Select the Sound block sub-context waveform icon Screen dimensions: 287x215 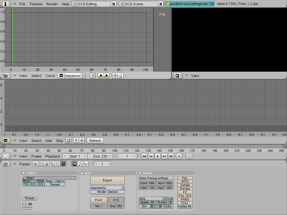coord(86,164)
